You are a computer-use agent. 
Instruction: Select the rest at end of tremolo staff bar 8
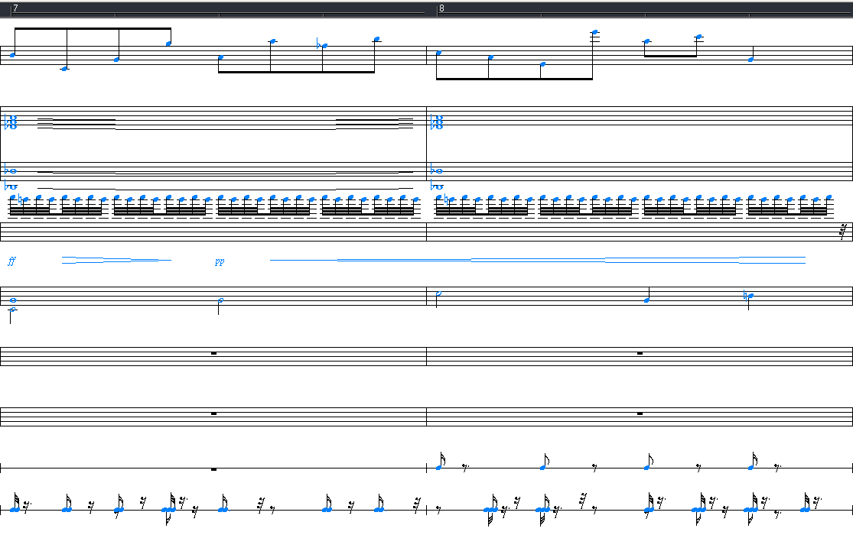point(843,230)
